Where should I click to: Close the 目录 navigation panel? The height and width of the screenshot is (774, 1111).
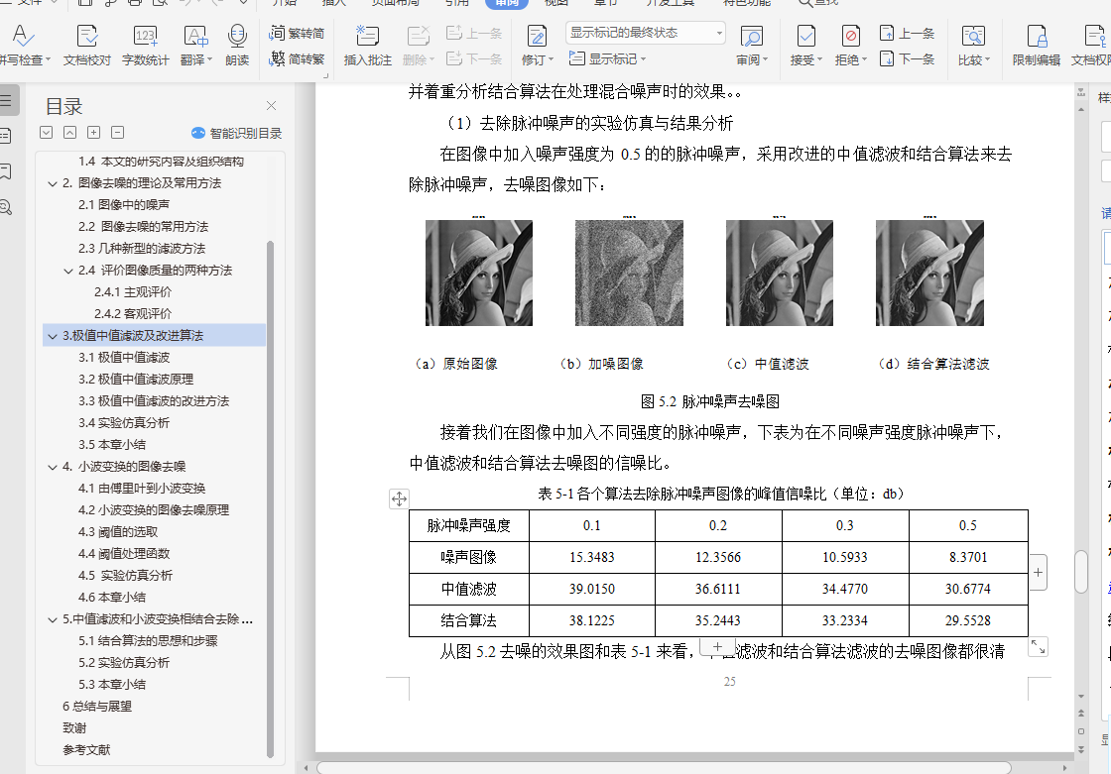271,105
